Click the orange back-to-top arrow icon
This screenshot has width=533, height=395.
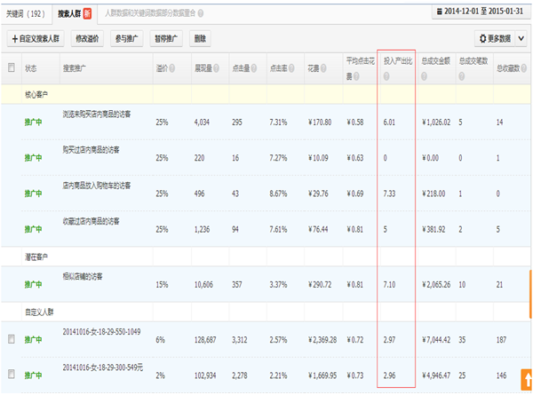[527, 379]
